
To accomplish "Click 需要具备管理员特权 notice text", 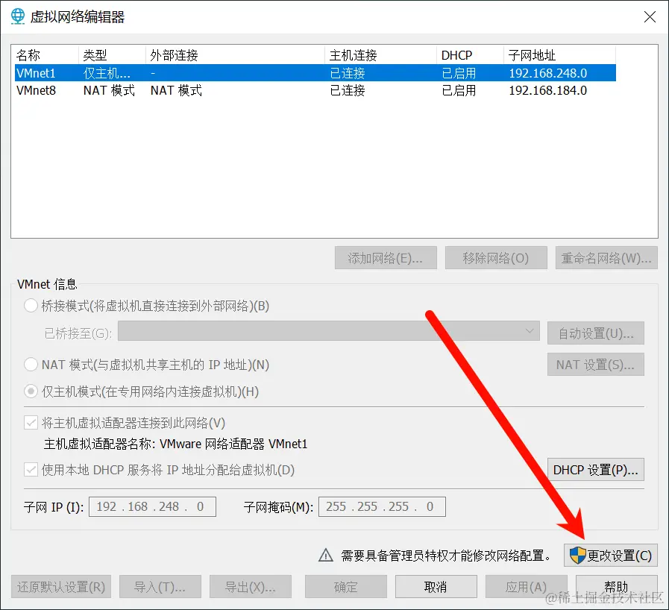I will 446,556.
